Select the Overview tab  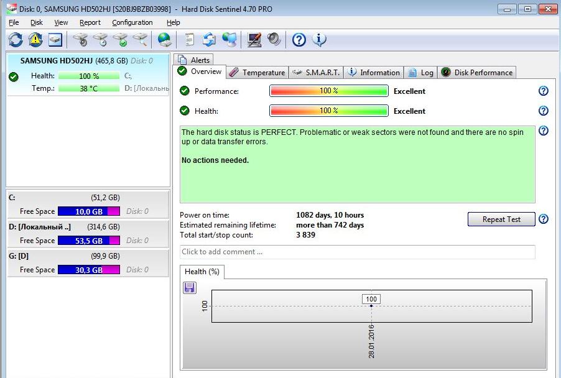point(199,71)
